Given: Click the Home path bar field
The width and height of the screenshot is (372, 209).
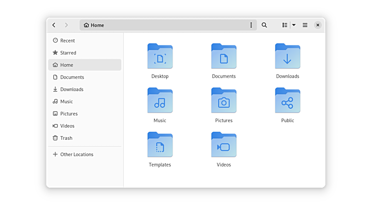Looking at the screenshot, I should [163, 25].
